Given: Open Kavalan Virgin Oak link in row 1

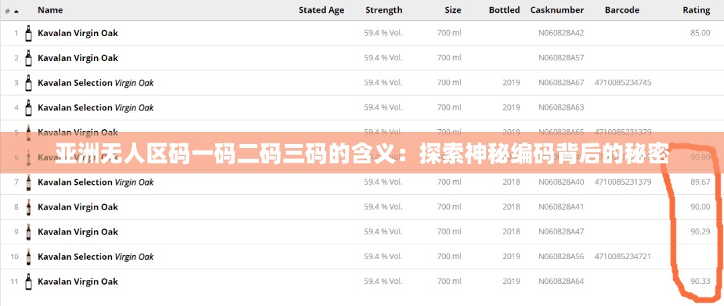Looking at the screenshot, I should (78, 33).
